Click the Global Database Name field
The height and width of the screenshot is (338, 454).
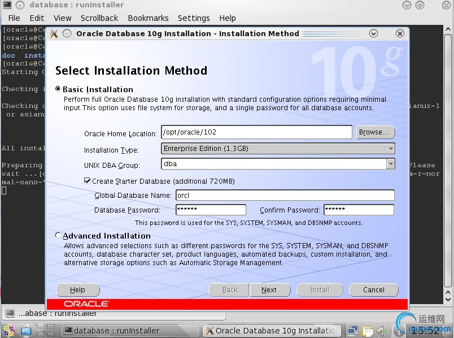[285, 195]
